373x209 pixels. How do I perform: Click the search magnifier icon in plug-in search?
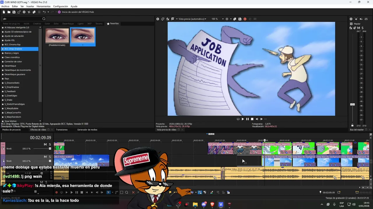pos(44,19)
